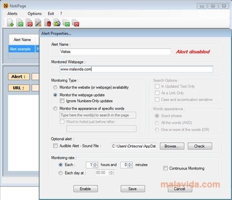Click the words to search text field
The width and height of the screenshot is (232, 200).
98,115
